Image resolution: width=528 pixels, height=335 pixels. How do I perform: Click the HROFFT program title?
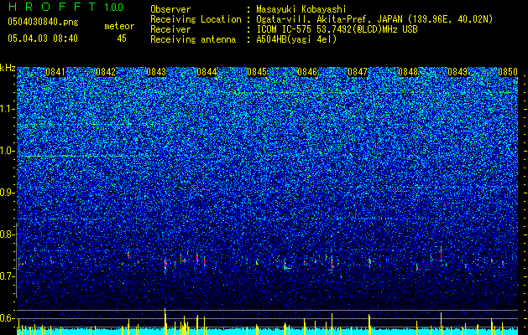[x=52, y=7]
